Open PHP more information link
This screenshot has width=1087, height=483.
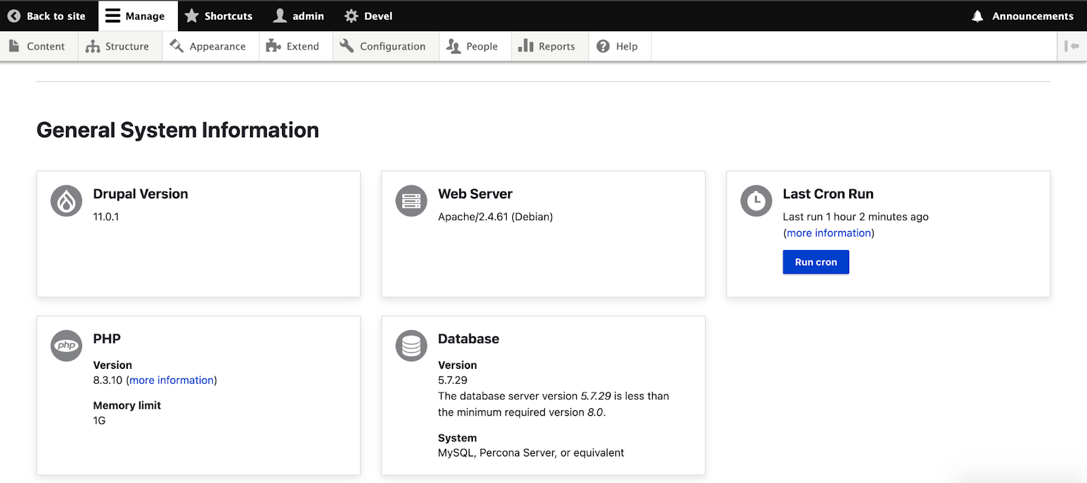(171, 380)
